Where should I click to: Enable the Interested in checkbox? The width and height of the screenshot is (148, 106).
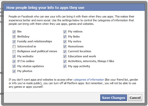pos(14,46)
